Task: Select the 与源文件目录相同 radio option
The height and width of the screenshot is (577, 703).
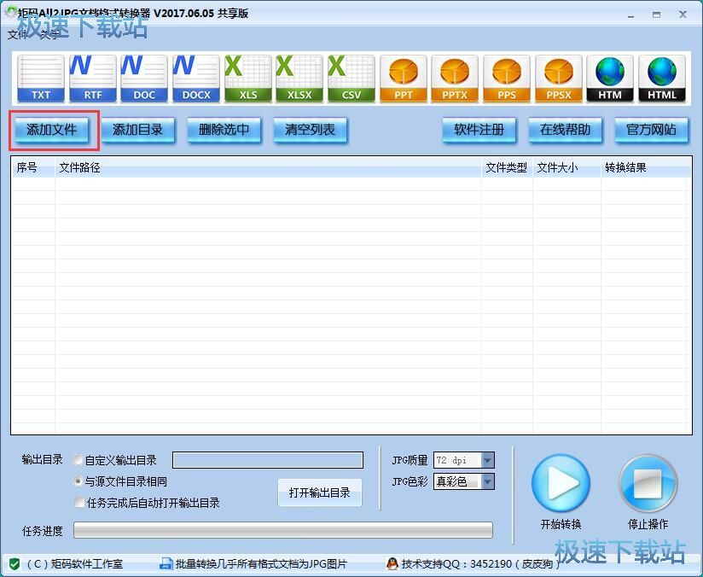Action: (x=78, y=480)
